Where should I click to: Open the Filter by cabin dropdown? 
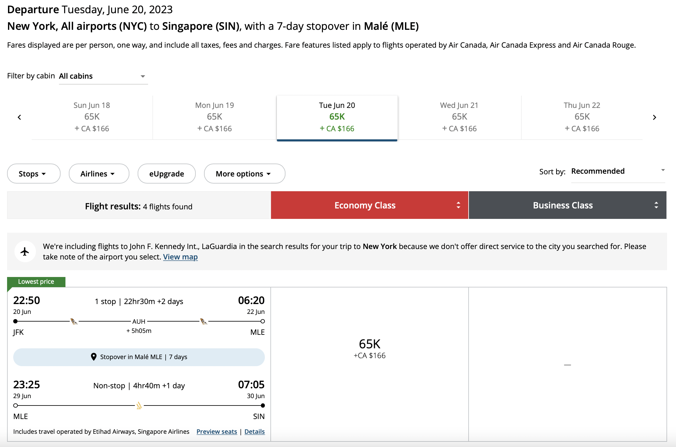point(104,76)
